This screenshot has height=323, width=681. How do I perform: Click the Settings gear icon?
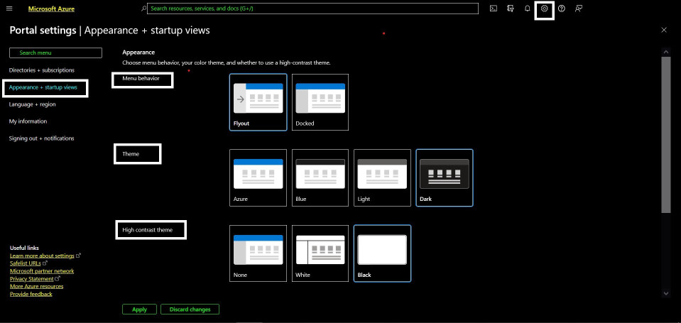(x=545, y=9)
